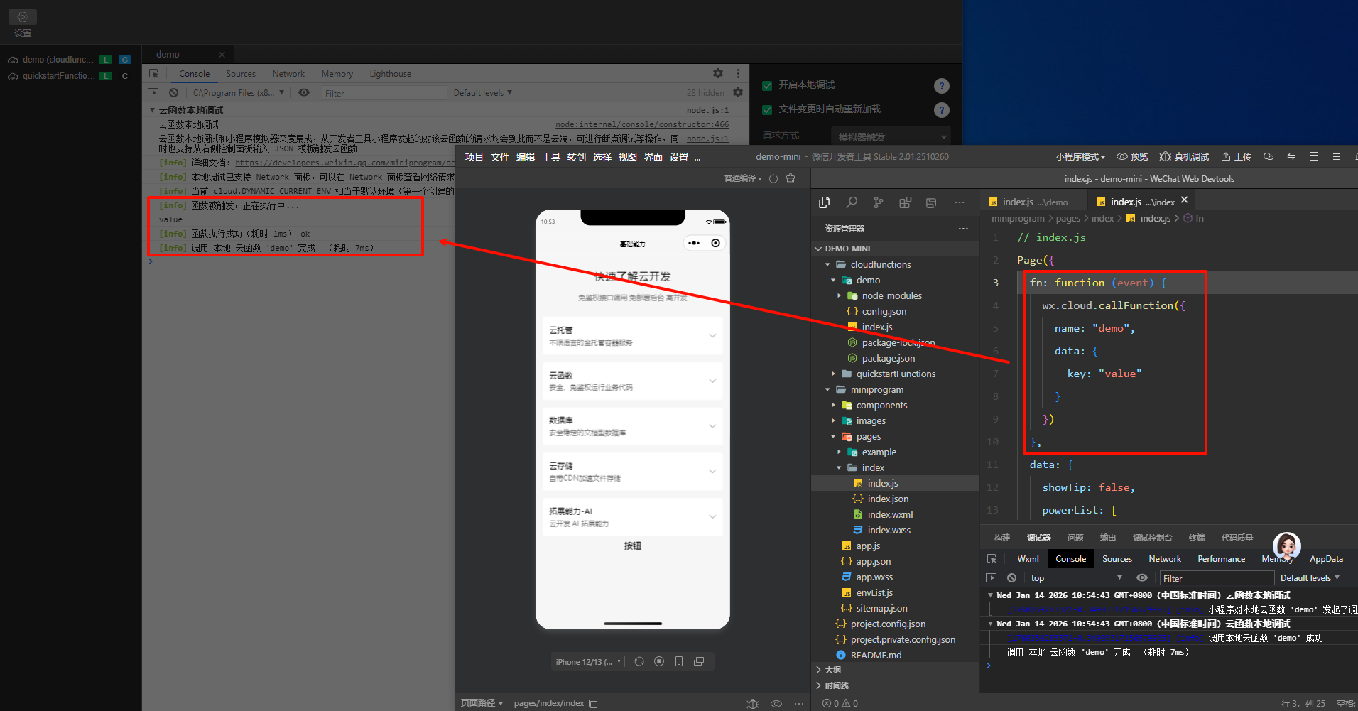Switch to the Network tab in bottom debugger
This screenshot has width=1358, height=711.
click(x=1165, y=559)
